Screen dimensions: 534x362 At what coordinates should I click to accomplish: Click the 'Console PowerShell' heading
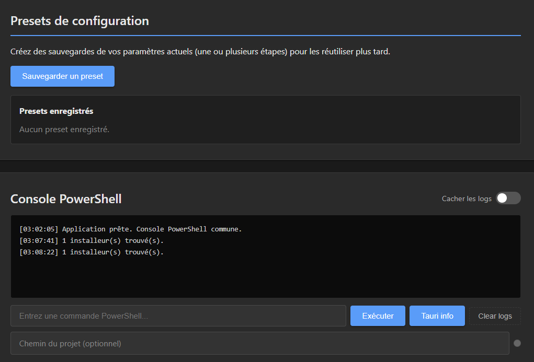(66, 198)
